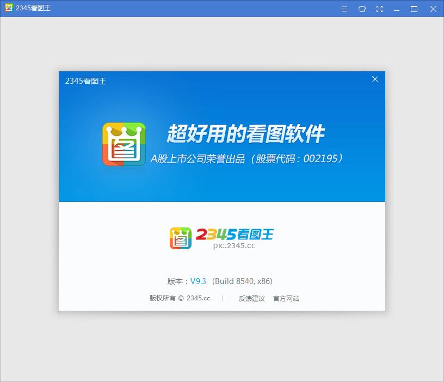The height and width of the screenshot is (382, 444).
Task: Click the pic.2345.cc text
Action: pyautogui.click(x=234, y=245)
